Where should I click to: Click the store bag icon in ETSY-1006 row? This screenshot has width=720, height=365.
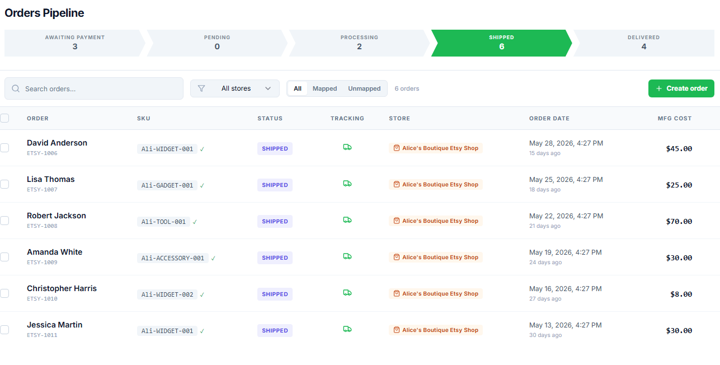pos(397,148)
